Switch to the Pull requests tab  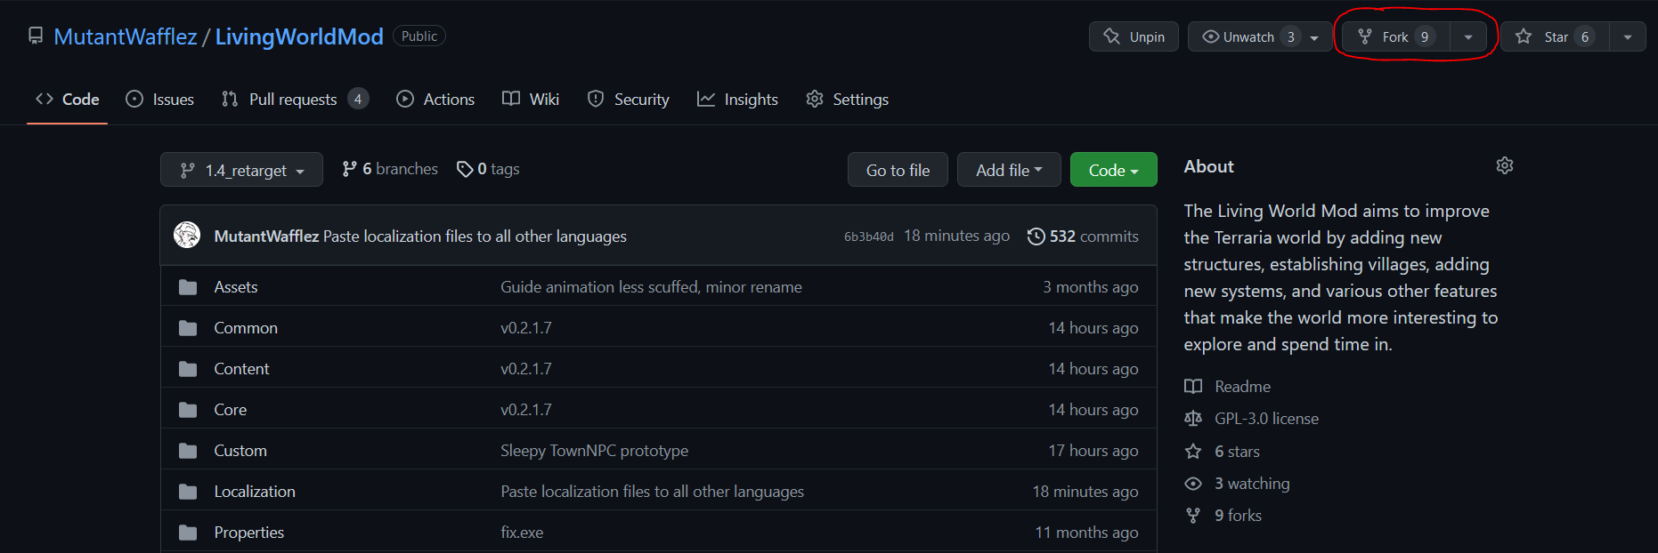(x=292, y=100)
